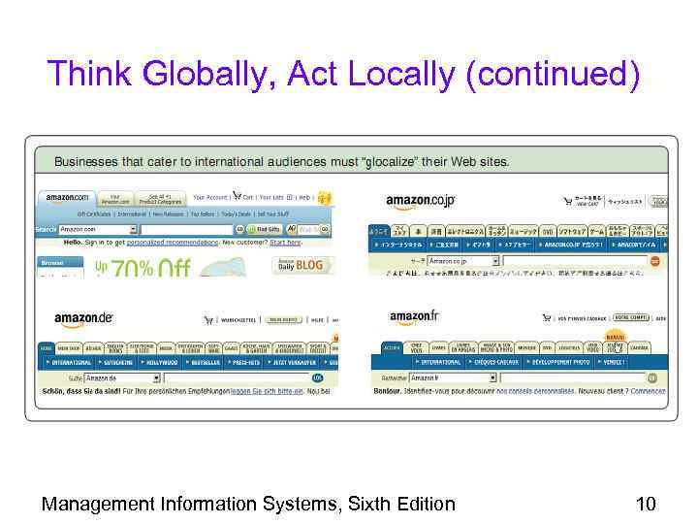This screenshot has width=698, height=524.
Task: Click the Your Account link on amazon.com
Action: 210,197
